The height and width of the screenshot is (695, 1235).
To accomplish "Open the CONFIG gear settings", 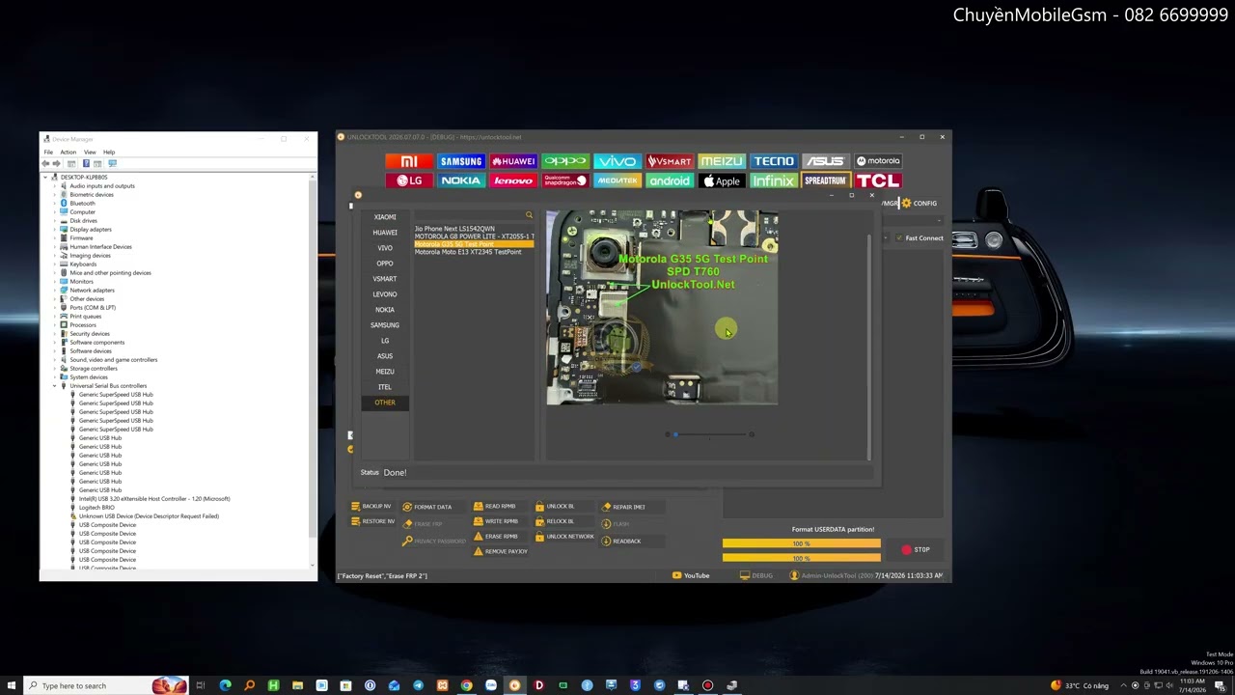I will (919, 204).
